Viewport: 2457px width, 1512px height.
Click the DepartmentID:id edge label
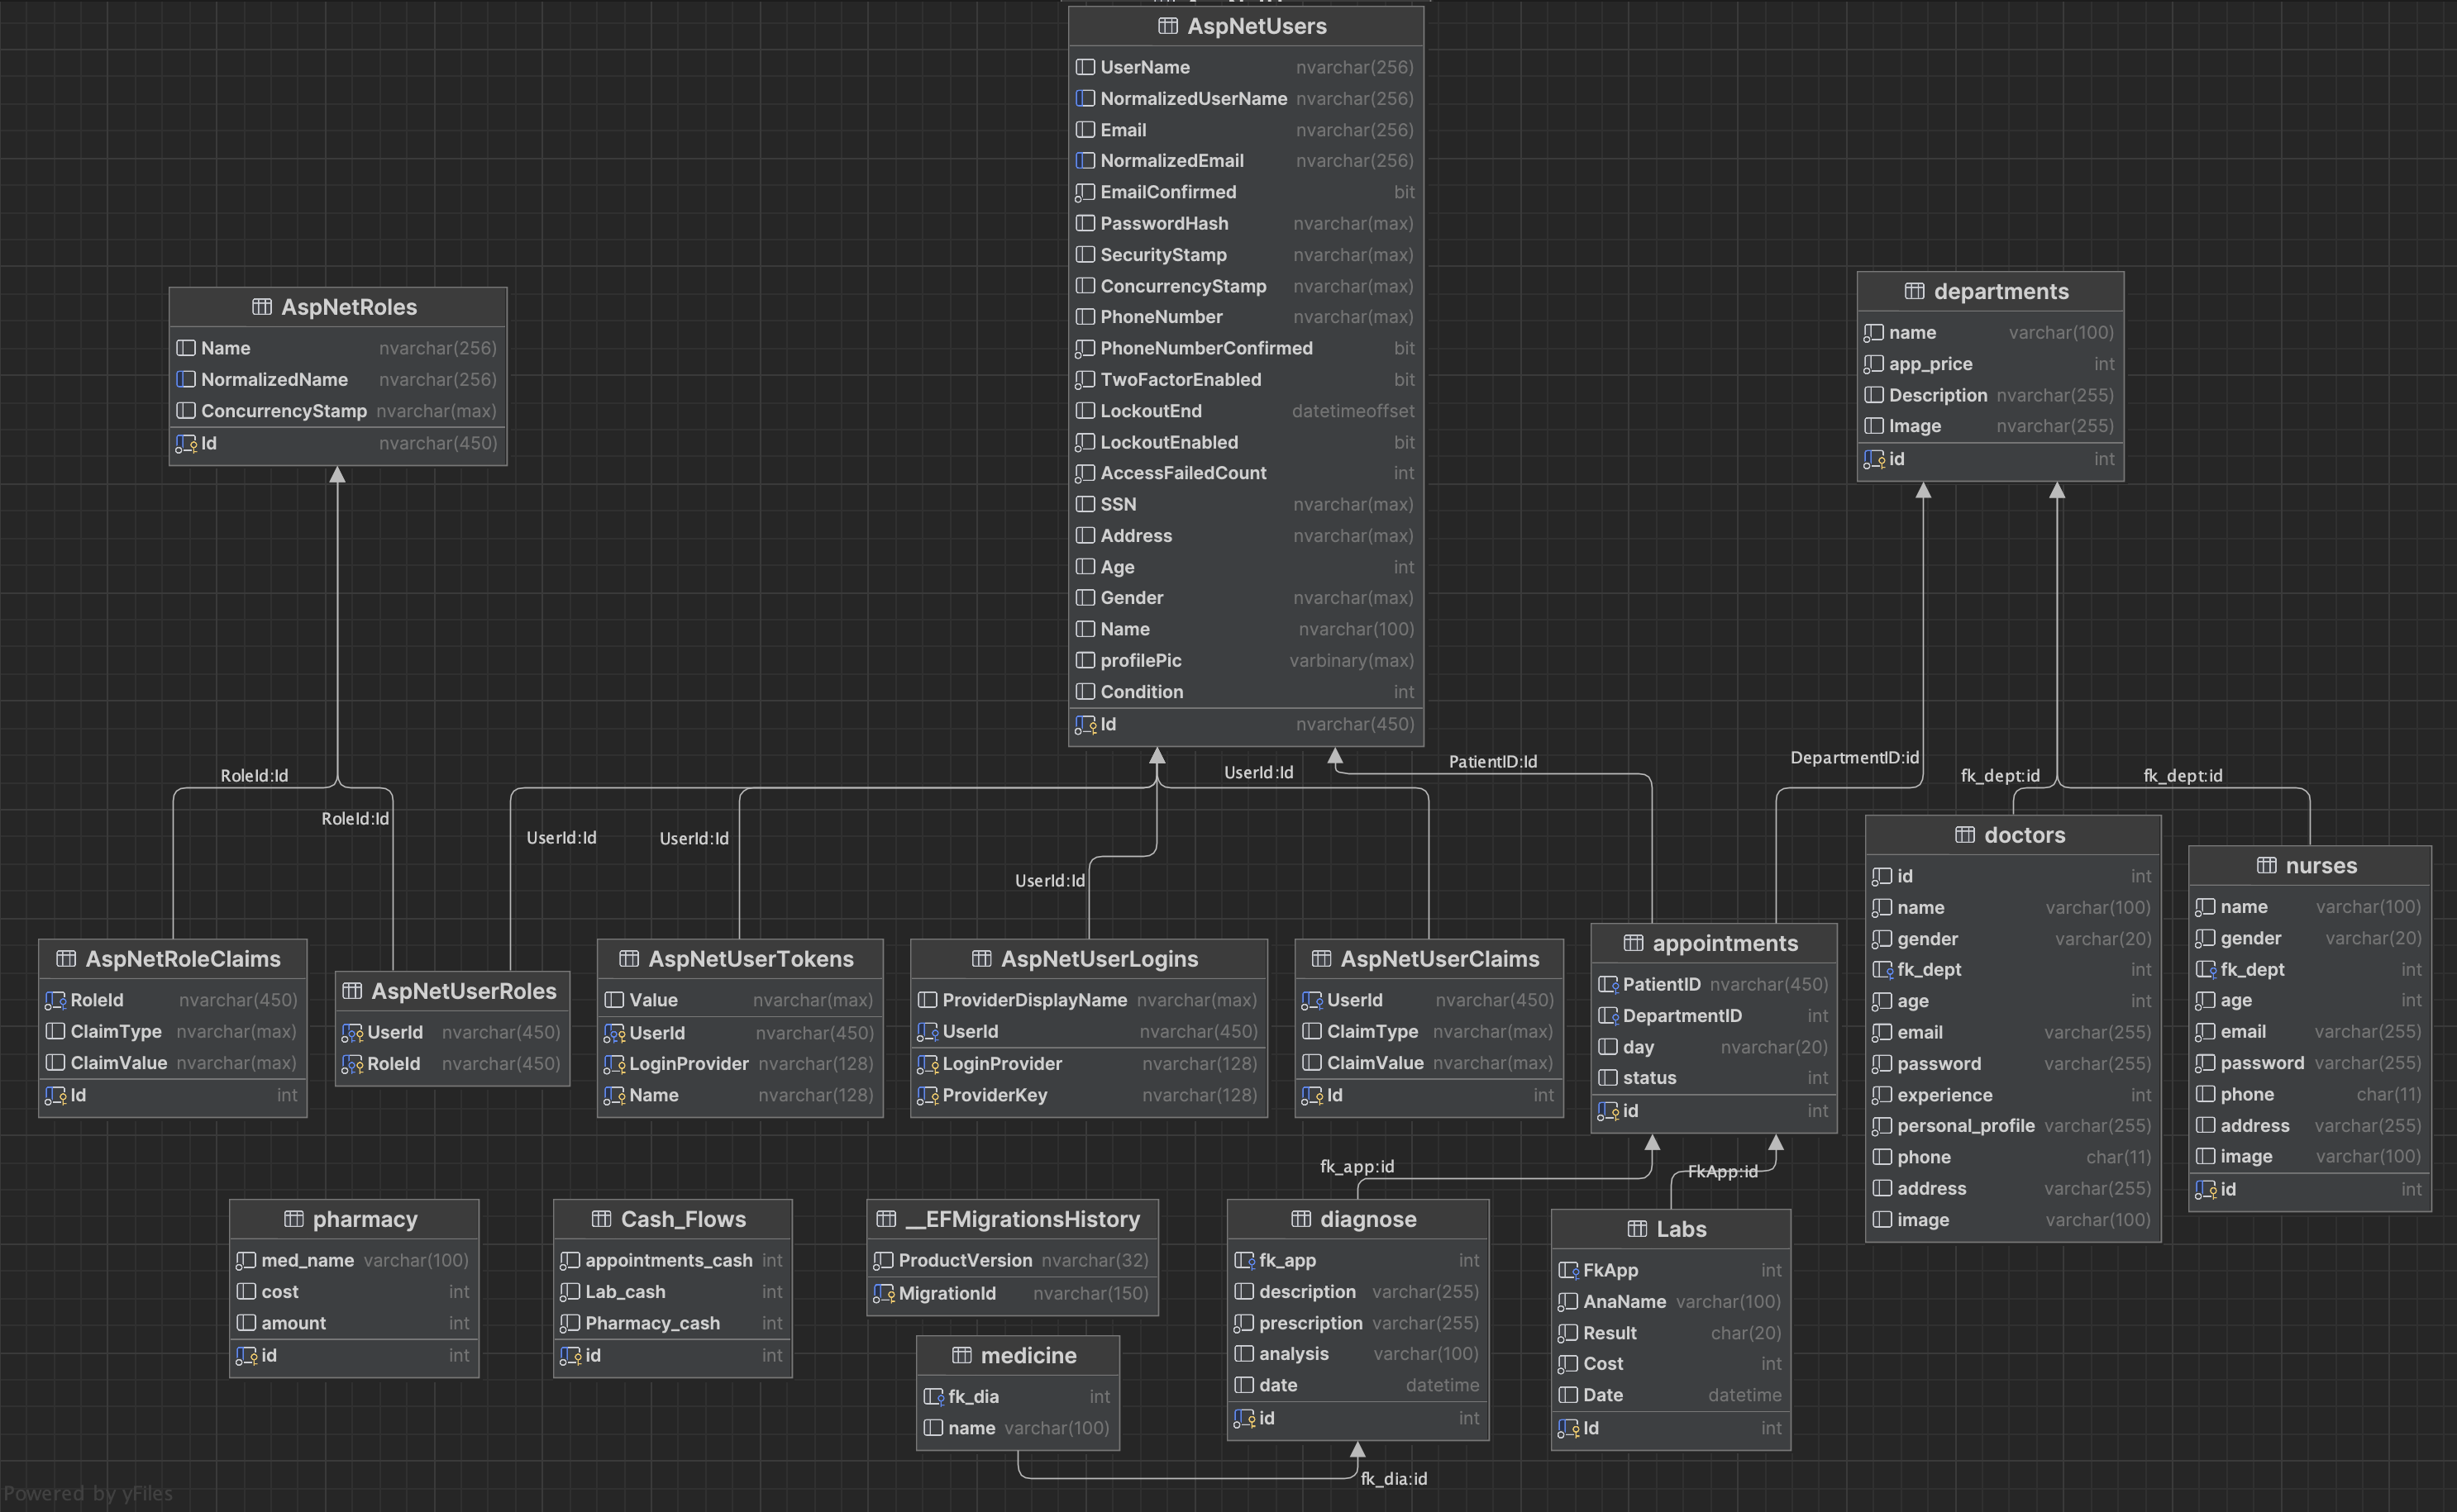1853,758
